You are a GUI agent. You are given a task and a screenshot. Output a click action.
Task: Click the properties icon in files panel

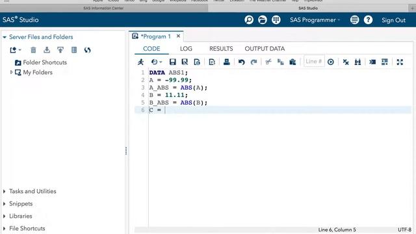click(x=74, y=50)
